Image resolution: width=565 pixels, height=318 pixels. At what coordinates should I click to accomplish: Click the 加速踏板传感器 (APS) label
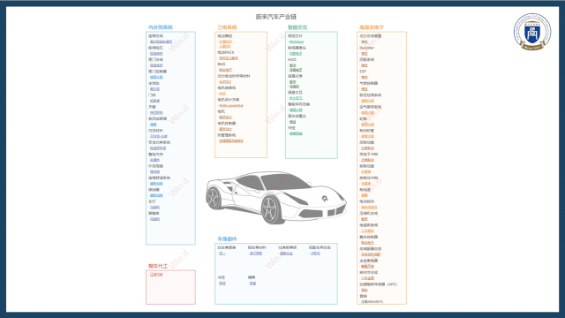click(379, 284)
